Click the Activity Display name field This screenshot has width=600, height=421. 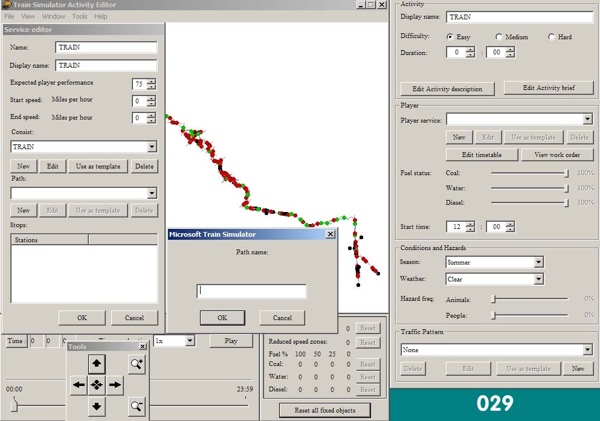click(520, 17)
